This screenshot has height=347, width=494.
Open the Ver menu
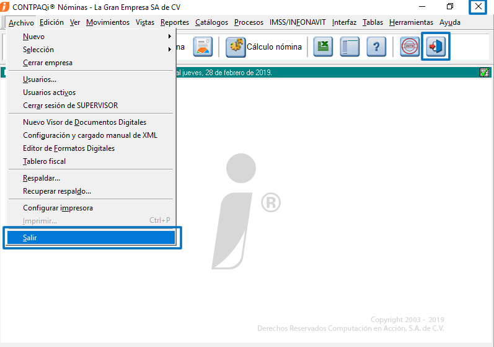tap(74, 22)
